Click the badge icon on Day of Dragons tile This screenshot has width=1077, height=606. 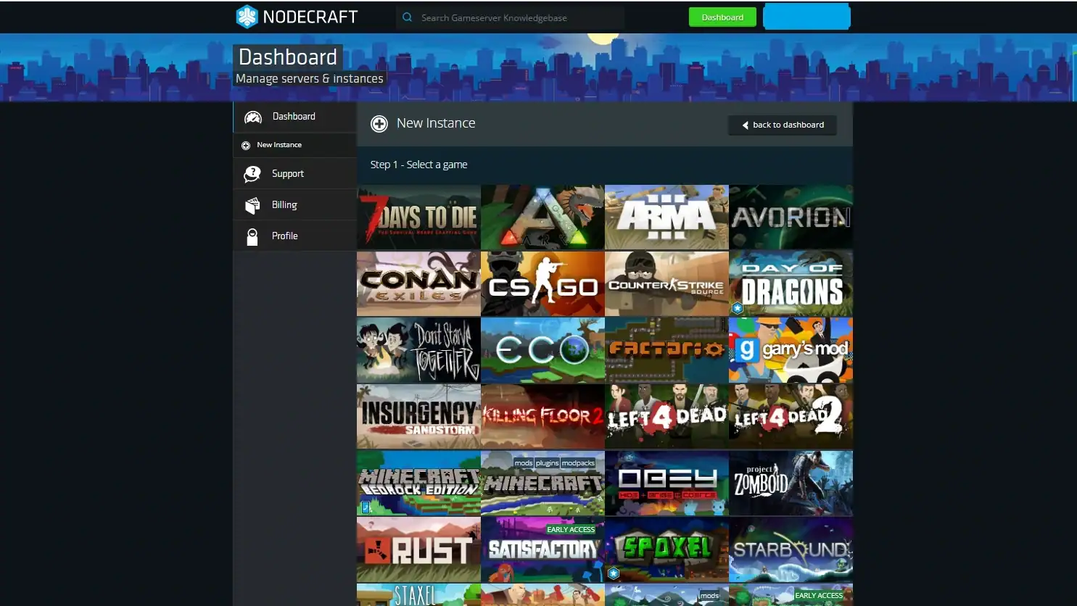click(738, 308)
